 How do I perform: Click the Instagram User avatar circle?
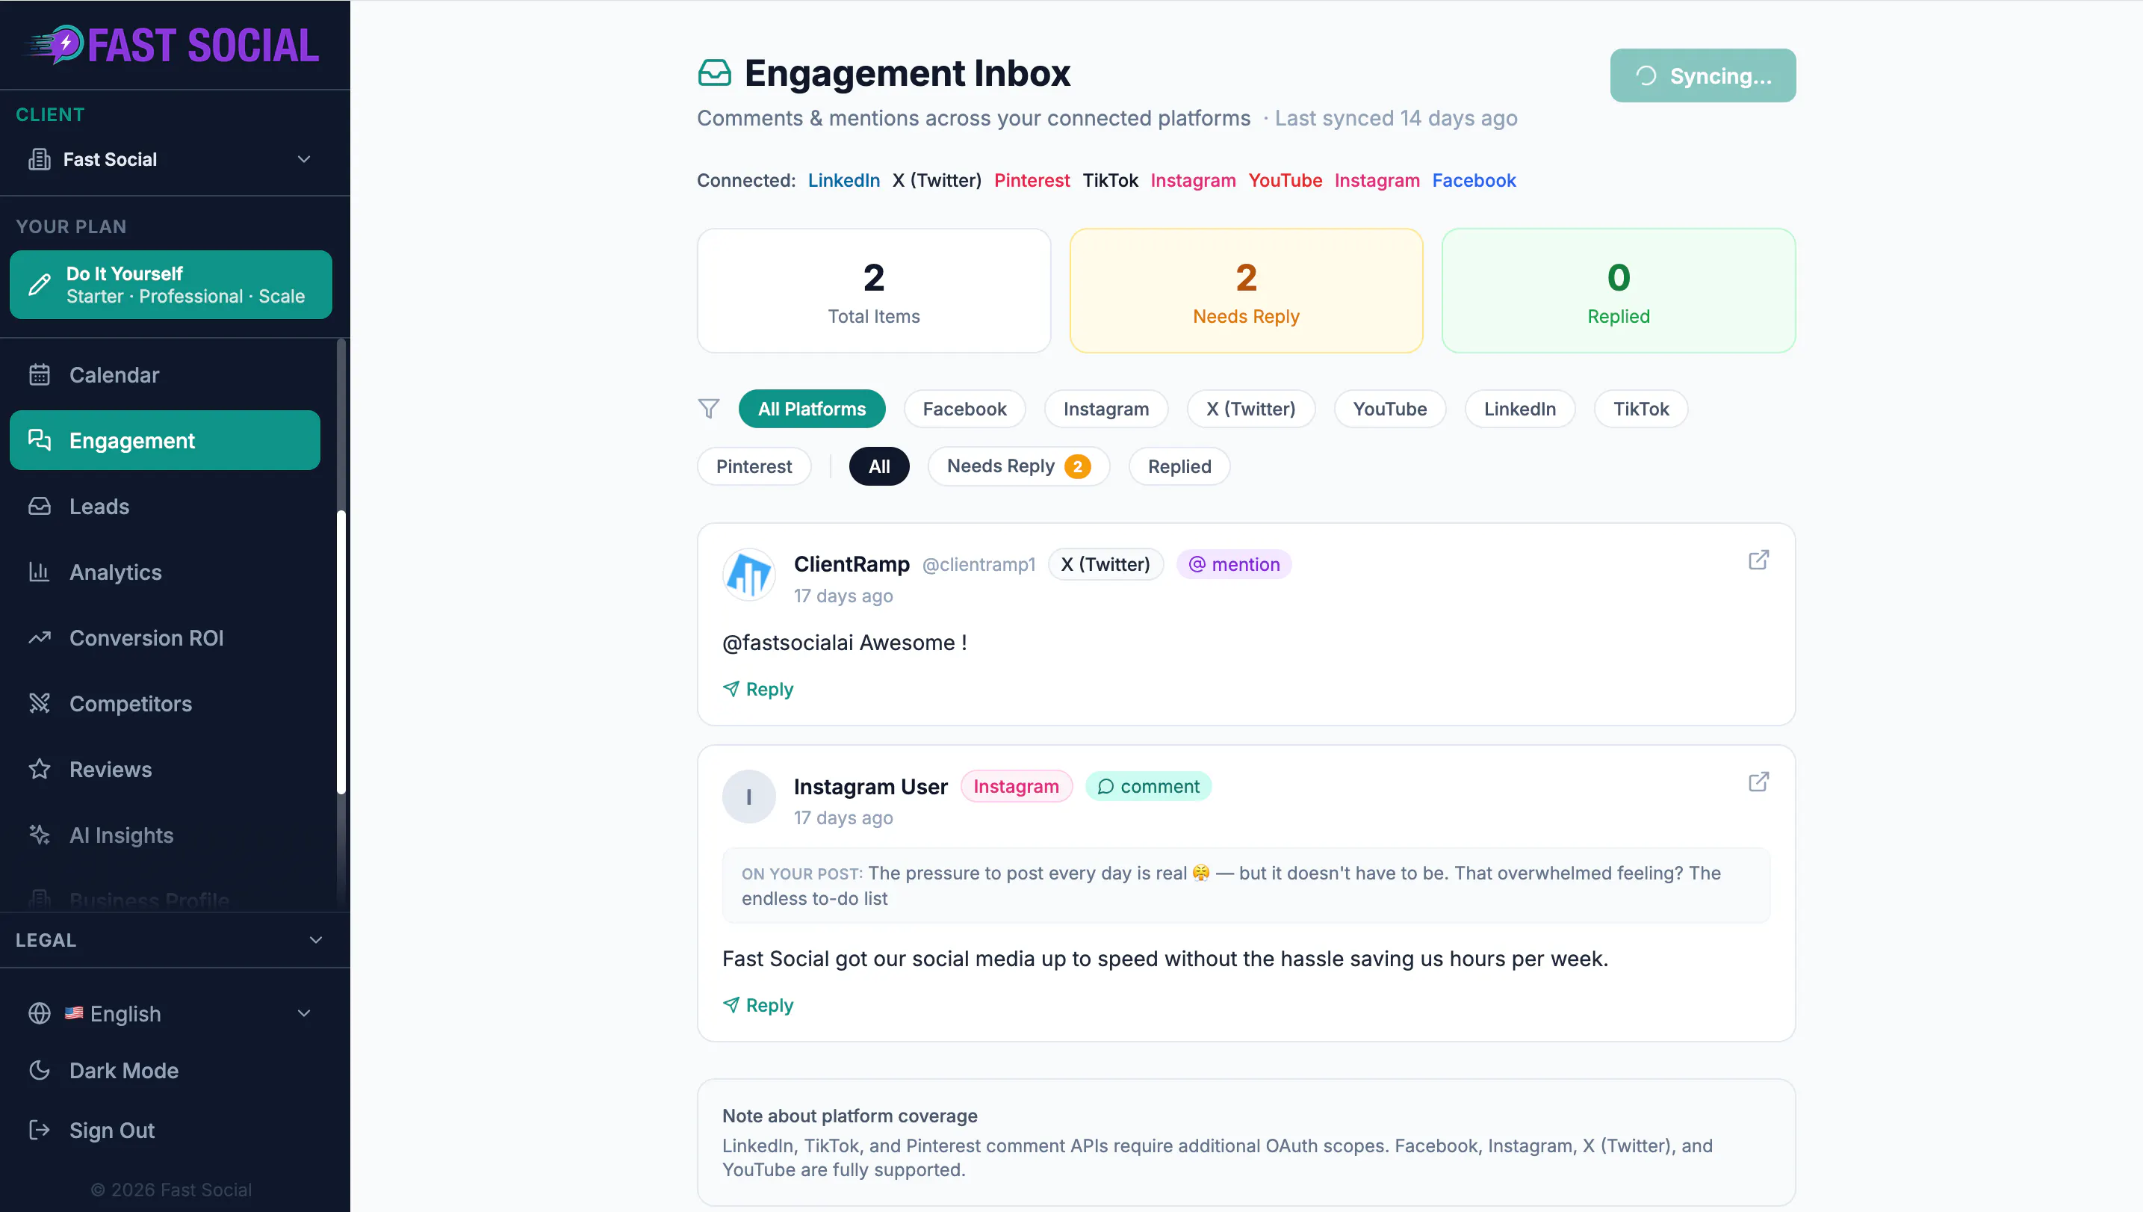coord(748,797)
